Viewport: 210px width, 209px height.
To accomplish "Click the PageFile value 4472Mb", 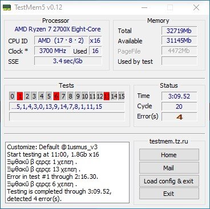I will (x=179, y=51).
